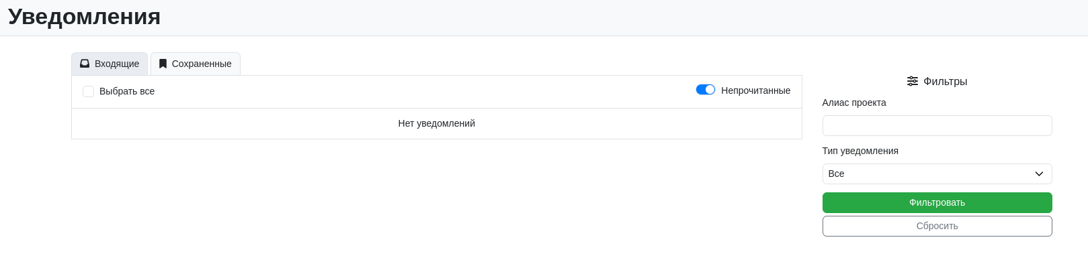This screenshot has width=1088, height=262.
Task: Click the Выбрать все label text
Action: [127, 91]
